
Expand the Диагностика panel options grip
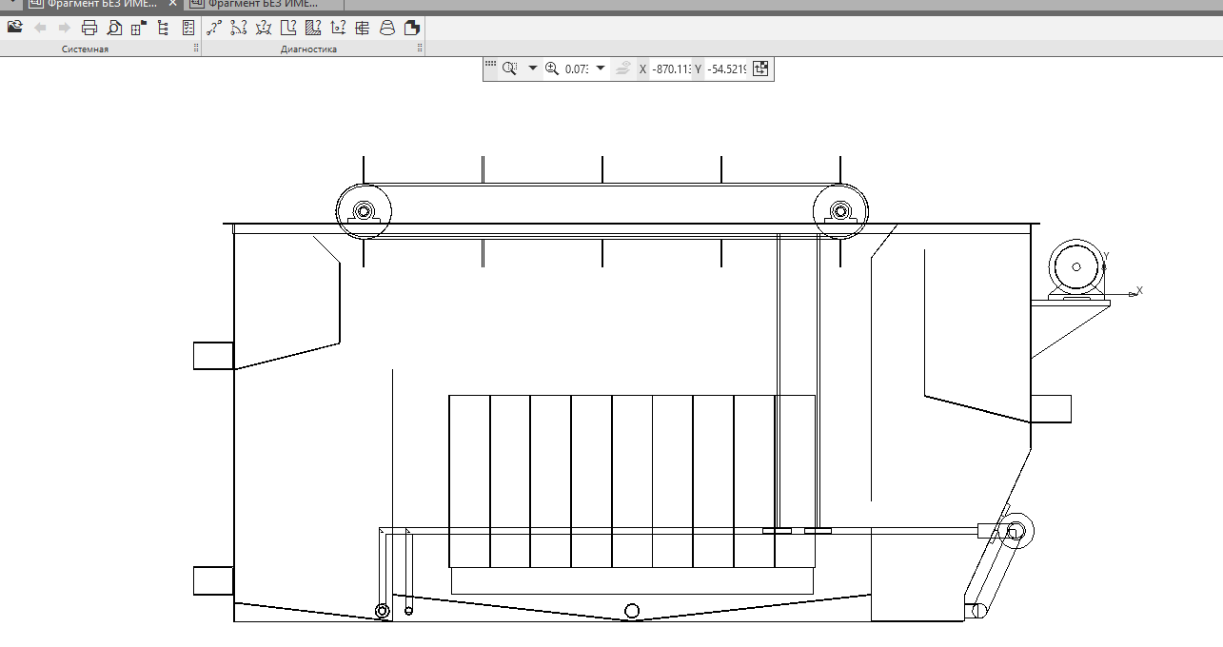(x=419, y=49)
